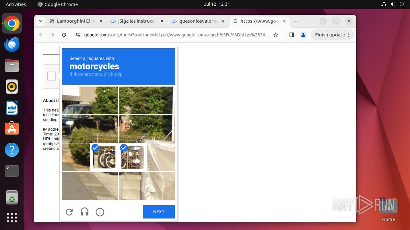Select tile with motorcycle handlebars above checked engine
The width and height of the screenshot is (410, 230).
click(x=133, y=129)
